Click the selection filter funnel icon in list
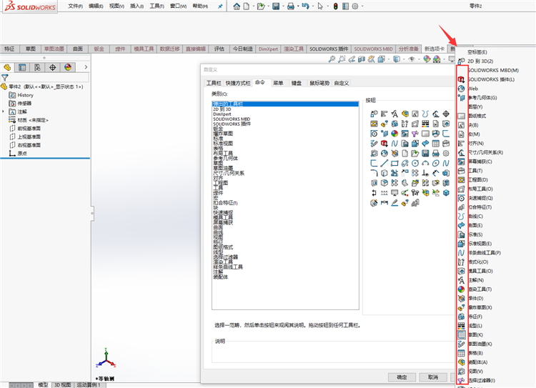 pos(461,380)
